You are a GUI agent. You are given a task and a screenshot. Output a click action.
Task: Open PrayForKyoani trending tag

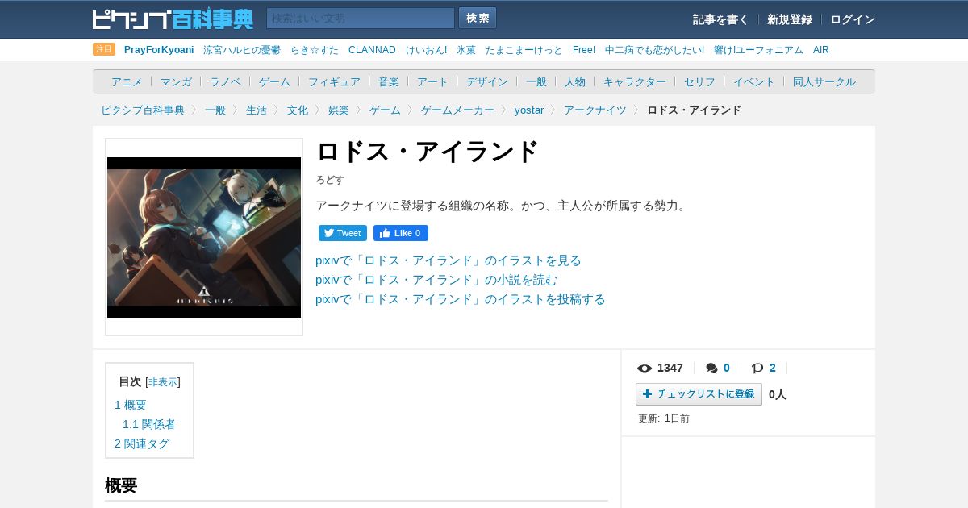click(159, 50)
